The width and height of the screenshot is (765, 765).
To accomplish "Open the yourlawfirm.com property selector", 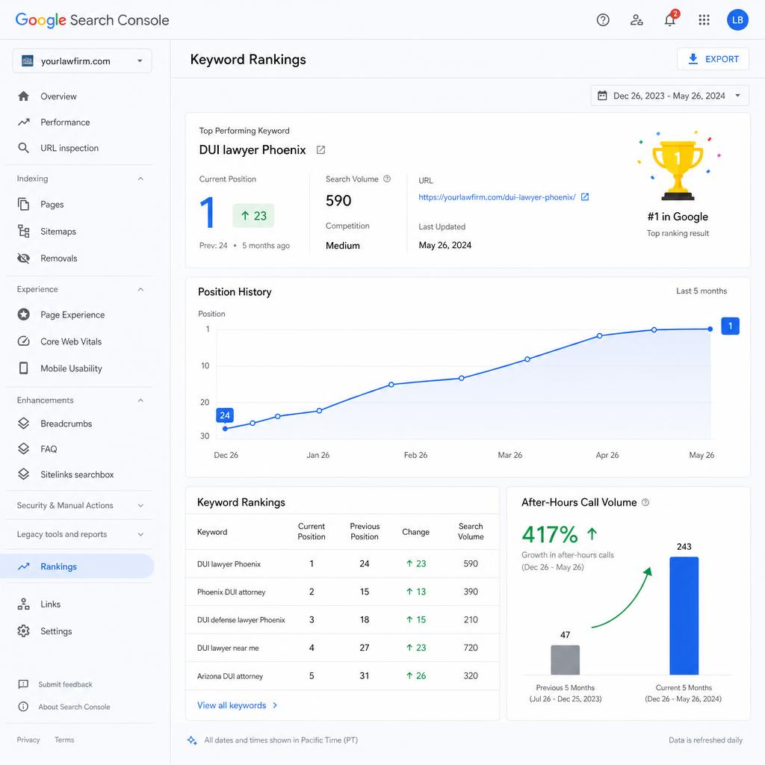I will pos(82,61).
